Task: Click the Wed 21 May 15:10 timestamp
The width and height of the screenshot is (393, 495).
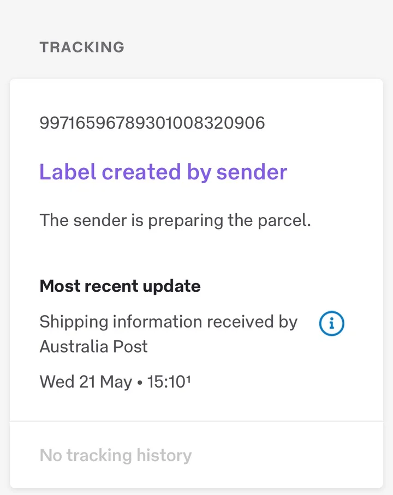Action: [x=115, y=382]
